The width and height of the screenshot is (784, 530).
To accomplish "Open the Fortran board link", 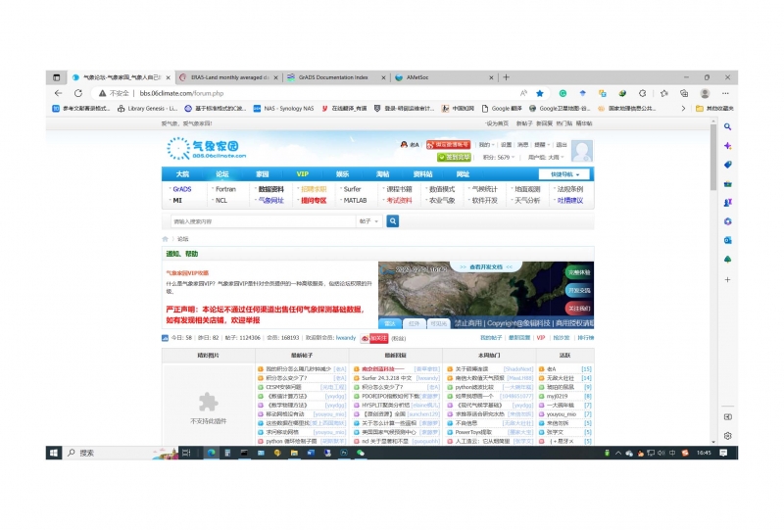I will point(225,189).
